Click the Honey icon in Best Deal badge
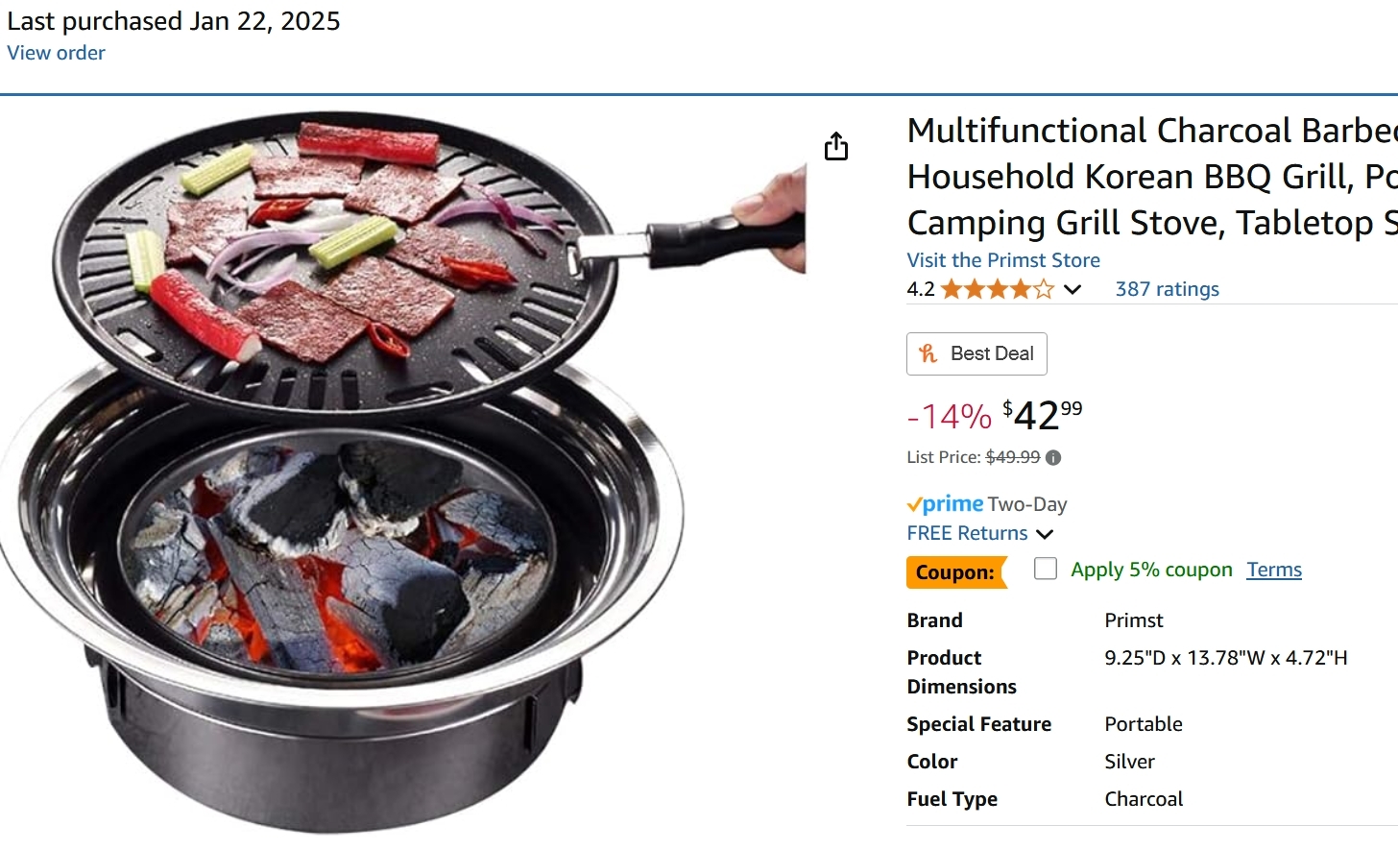Viewport: 1398px width, 850px height. tap(928, 353)
